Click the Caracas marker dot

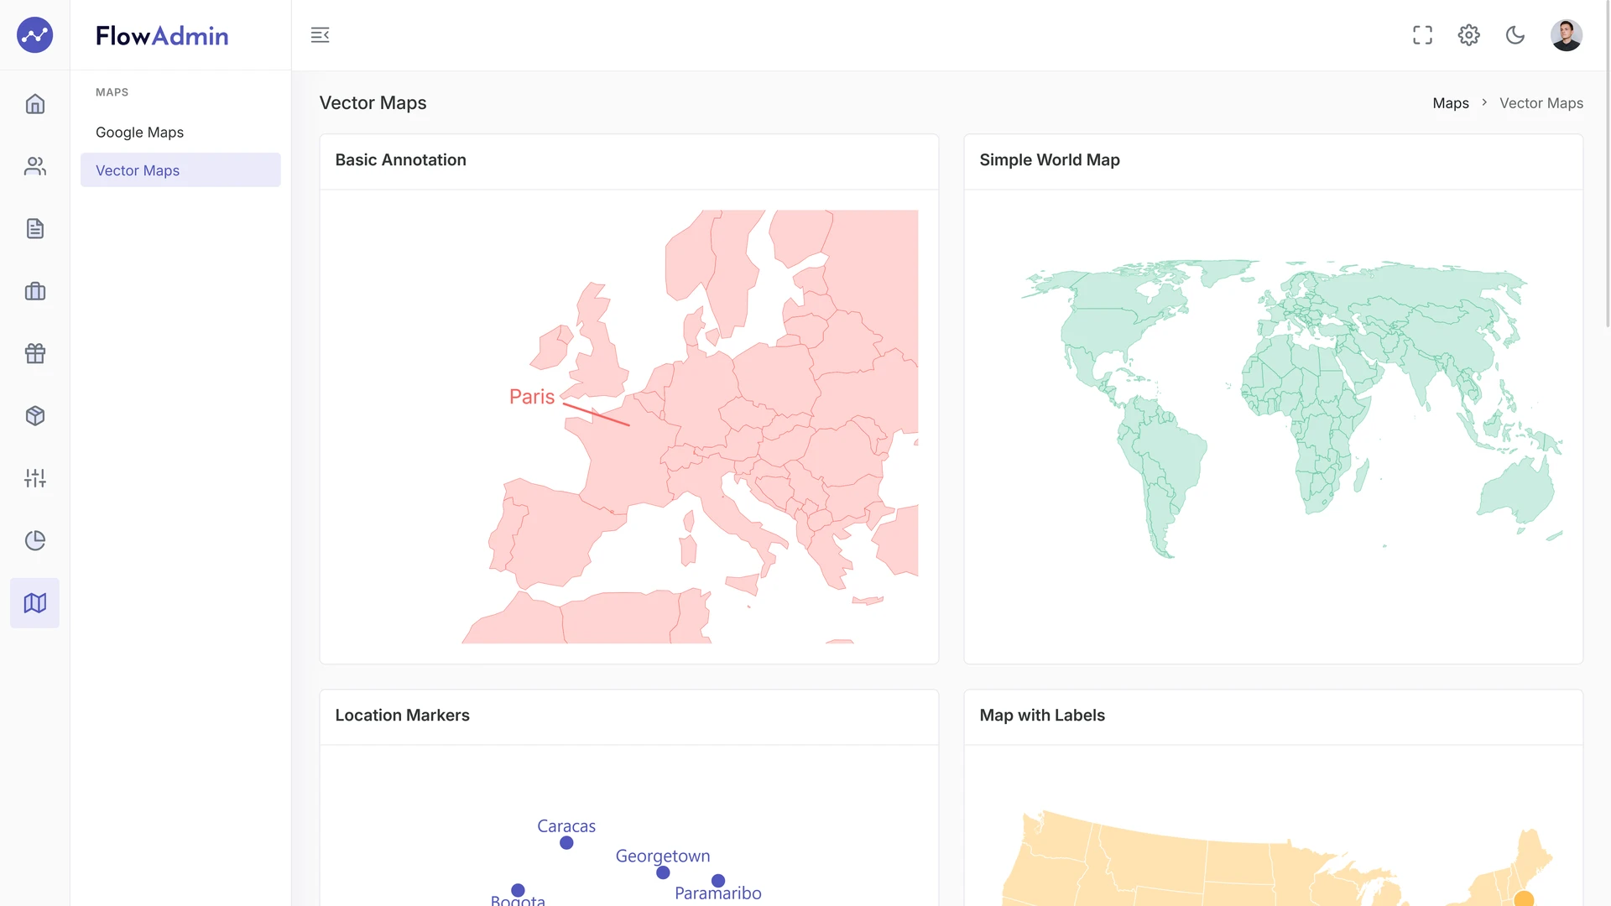click(x=566, y=843)
